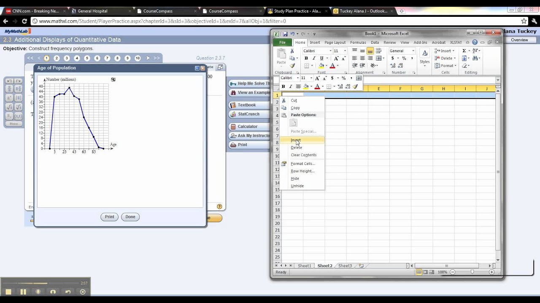Click the bookmark star in the address bar
This screenshot has width=540, height=303.
[x=524, y=21]
